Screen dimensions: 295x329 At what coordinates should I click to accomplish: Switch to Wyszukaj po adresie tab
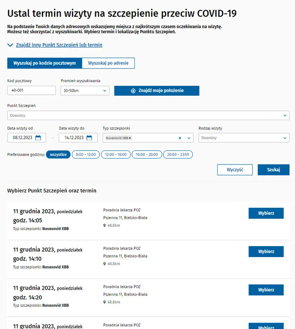(x=108, y=63)
